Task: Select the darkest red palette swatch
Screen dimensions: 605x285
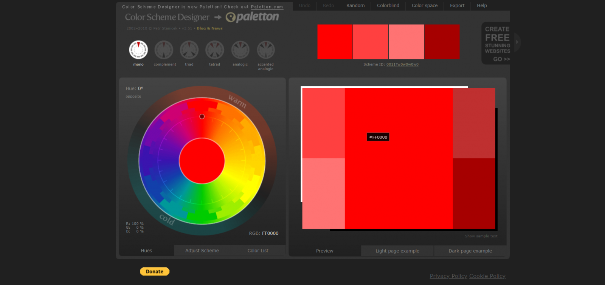Action: pyautogui.click(x=442, y=42)
